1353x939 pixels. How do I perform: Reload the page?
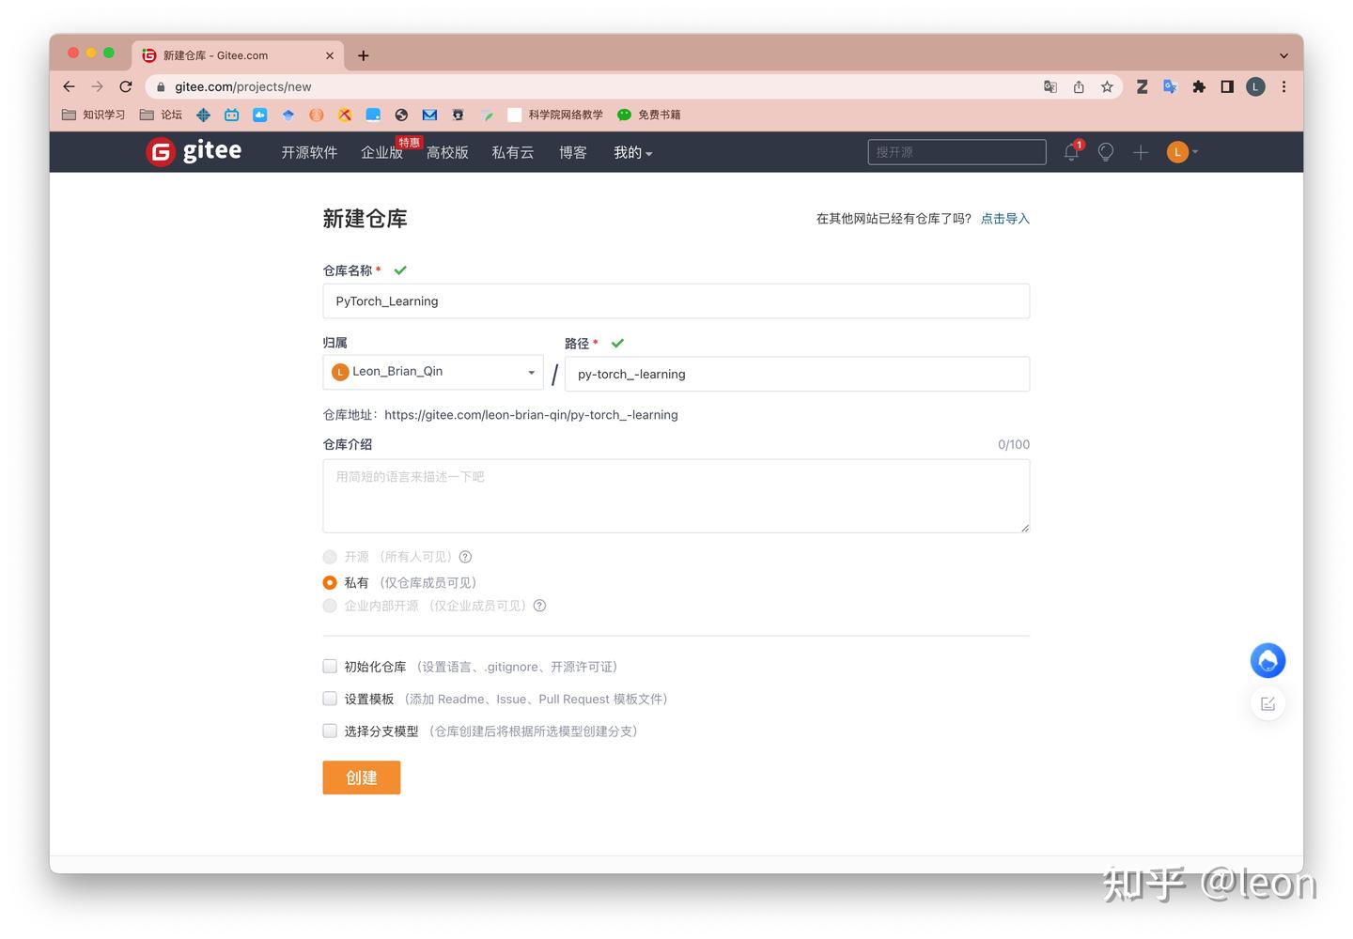point(126,86)
